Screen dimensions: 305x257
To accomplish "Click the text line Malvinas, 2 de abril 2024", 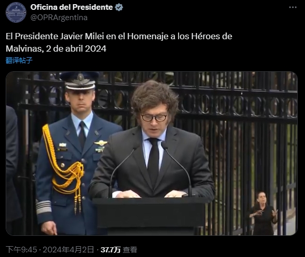I will click(x=56, y=49).
